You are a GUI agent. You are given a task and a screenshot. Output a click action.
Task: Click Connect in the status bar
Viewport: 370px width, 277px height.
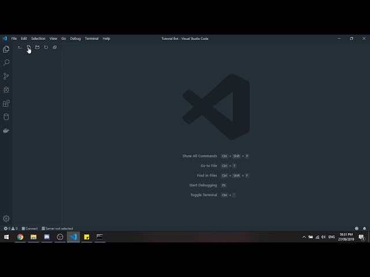pyautogui.click(x=29, y=229)
